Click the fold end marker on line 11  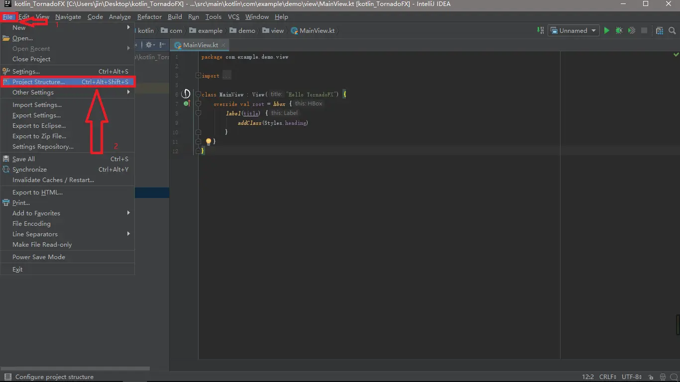(198, 141)
